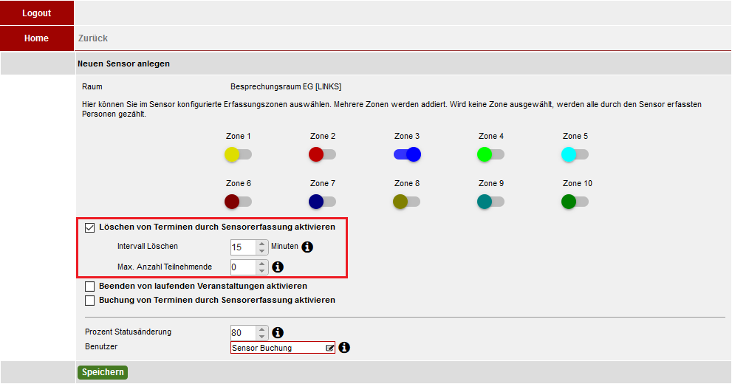The height and width of the screenshot is (384, 732).
Task: Decrease Intervall Löschen value
Action: [x=262, y=251]
